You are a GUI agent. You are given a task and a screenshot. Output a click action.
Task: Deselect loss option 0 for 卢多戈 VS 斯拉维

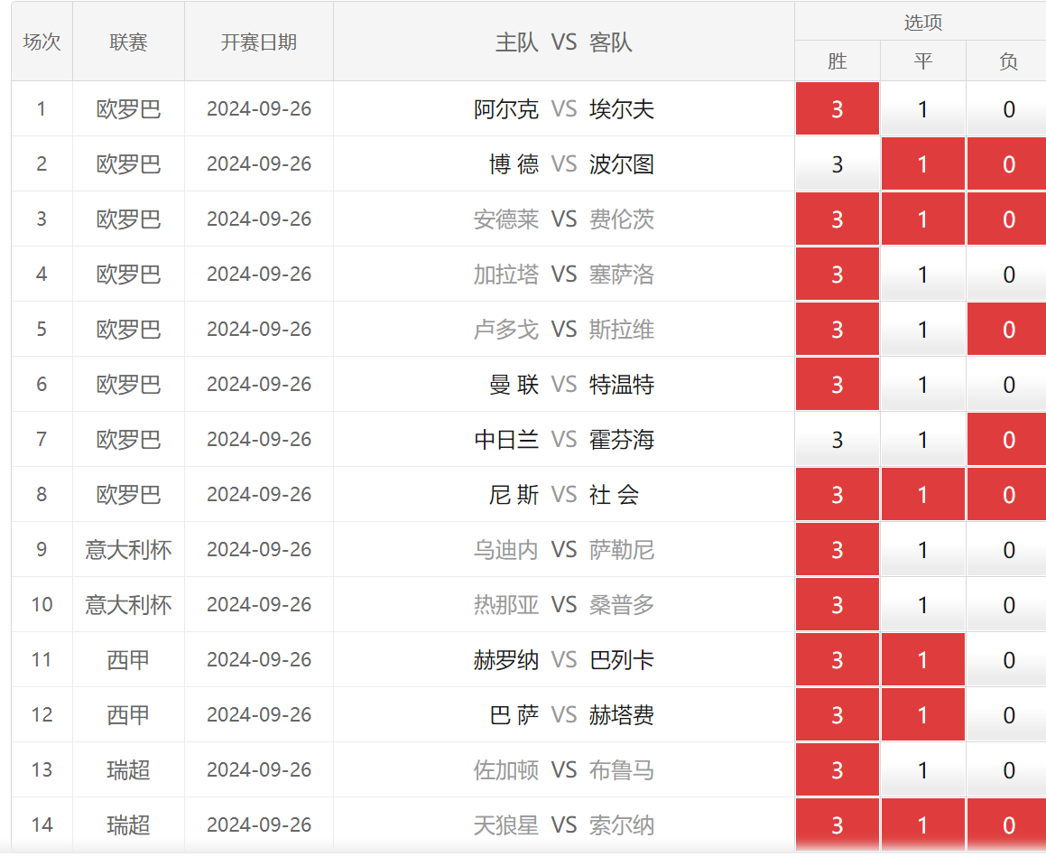pos(1007,329)
